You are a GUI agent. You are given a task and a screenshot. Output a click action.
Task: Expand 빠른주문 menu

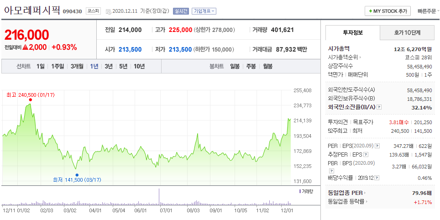pos(428,11)
